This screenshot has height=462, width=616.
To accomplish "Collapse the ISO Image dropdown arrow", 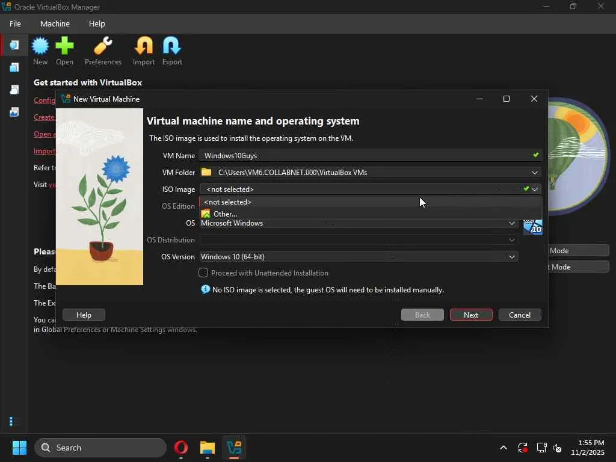I will tap(535, 189).
